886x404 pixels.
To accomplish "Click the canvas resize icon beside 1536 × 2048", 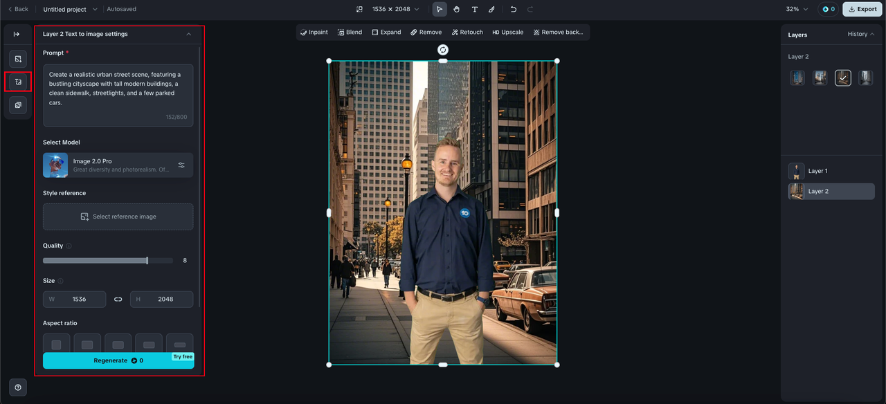I will 359,9.
